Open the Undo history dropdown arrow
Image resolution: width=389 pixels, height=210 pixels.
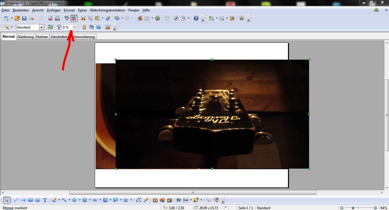[x=122, y=18]
